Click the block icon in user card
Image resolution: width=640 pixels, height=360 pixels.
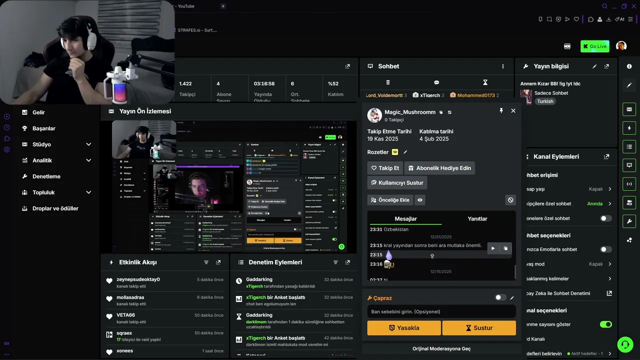tap(510, 200)
